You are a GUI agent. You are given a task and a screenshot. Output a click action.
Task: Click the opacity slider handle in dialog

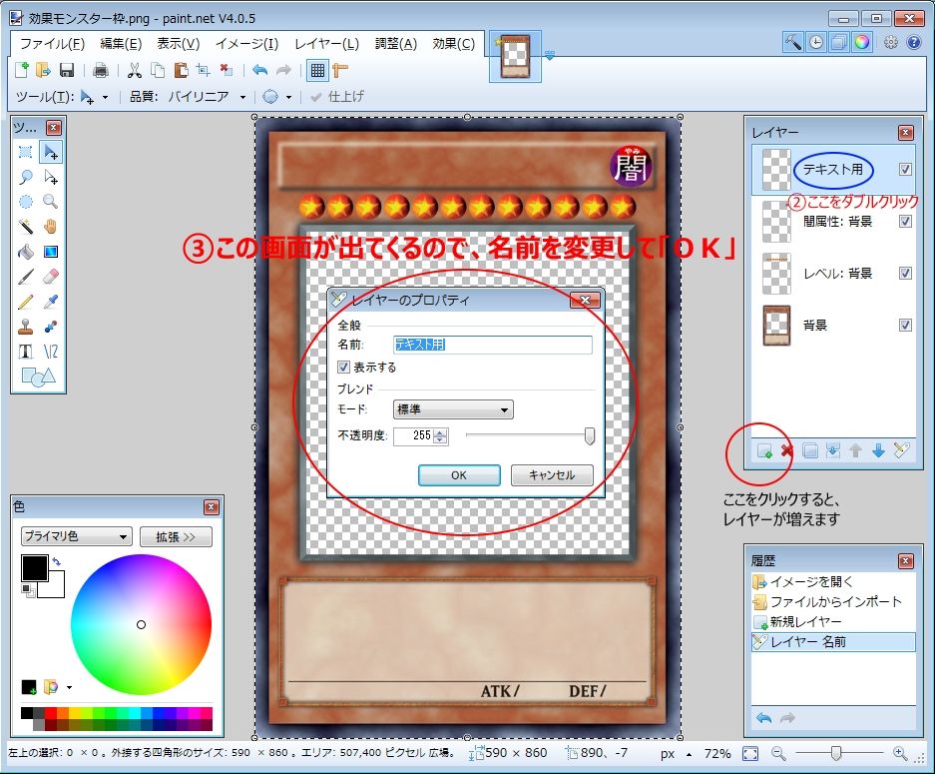pyautogui.click(x=589, y=436)
